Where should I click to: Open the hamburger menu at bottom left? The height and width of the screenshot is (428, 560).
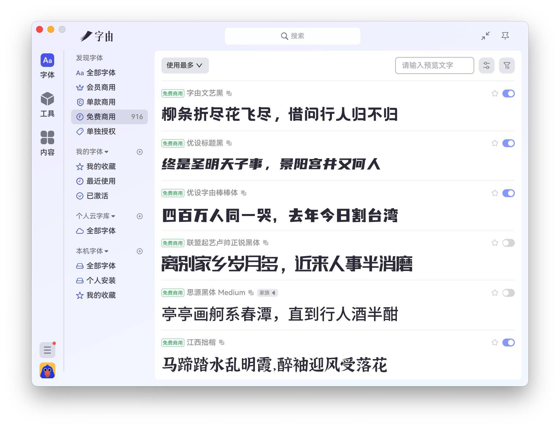(47, 350)
